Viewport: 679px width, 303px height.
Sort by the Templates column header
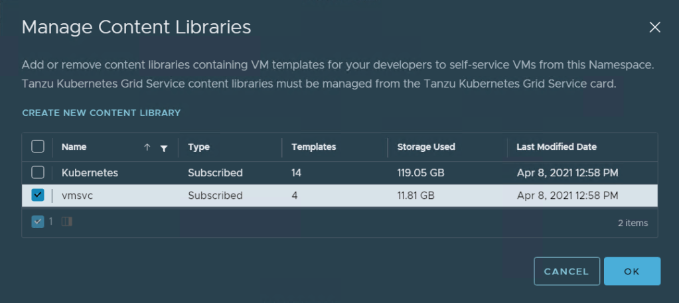point(313,147)
